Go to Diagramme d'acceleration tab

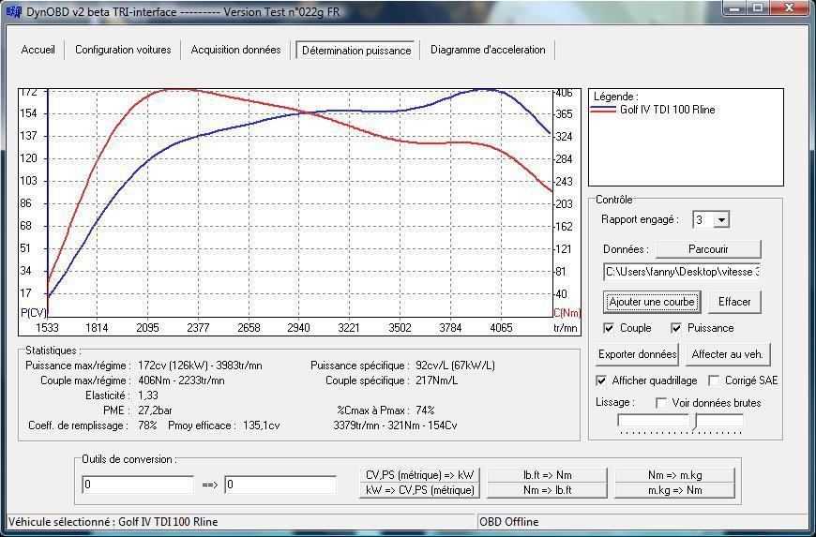488,50
